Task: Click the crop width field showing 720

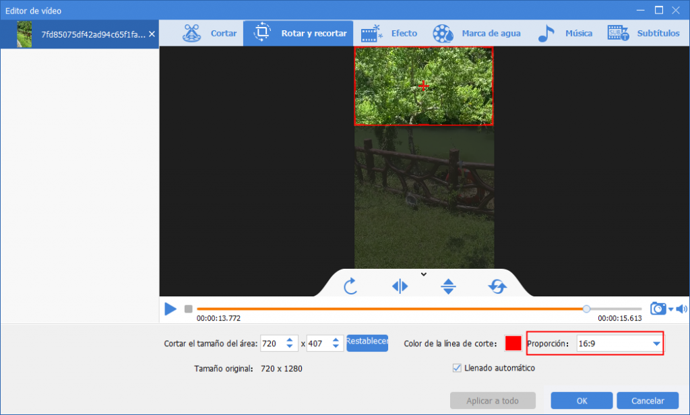Action: tap(272, 344)
